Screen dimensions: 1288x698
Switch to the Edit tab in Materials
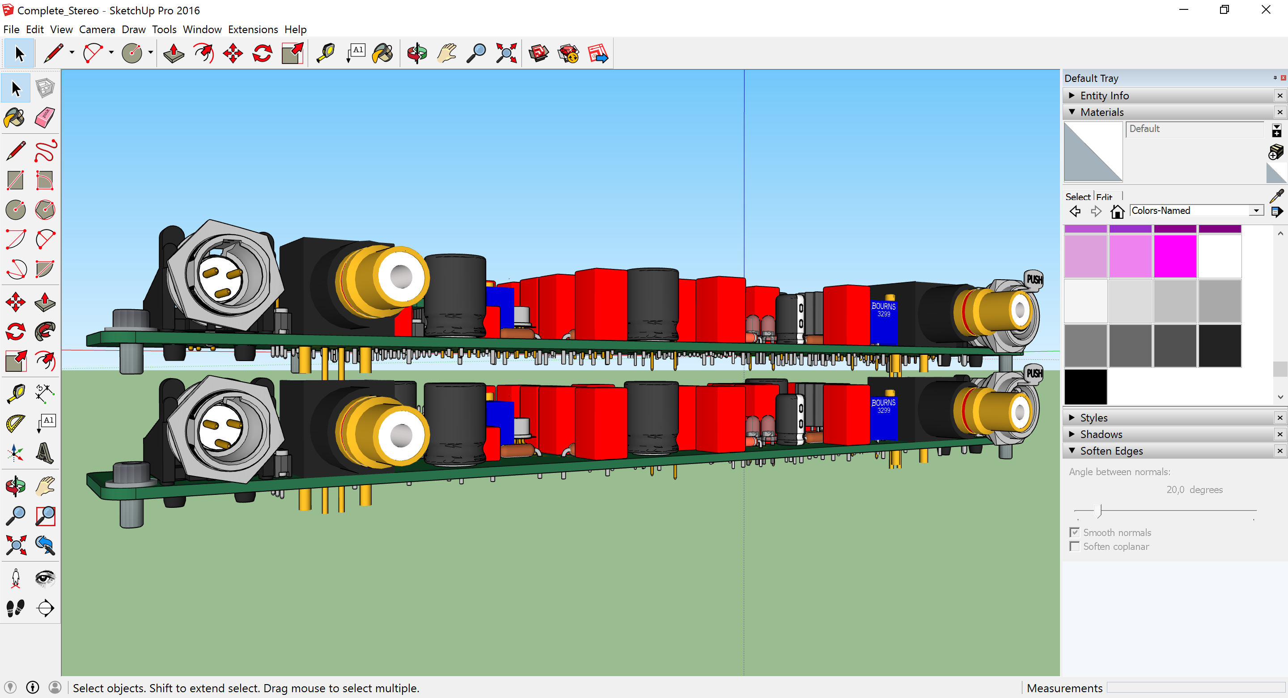pos(1104,196)
